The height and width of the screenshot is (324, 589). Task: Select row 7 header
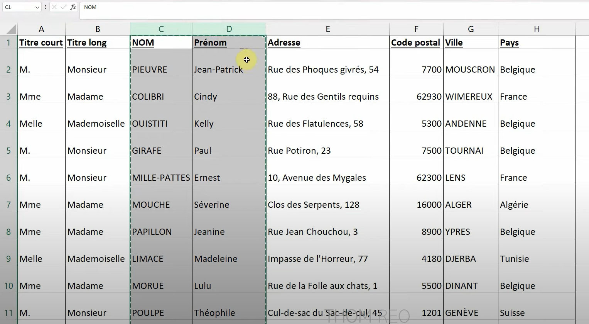pos(8,198)
